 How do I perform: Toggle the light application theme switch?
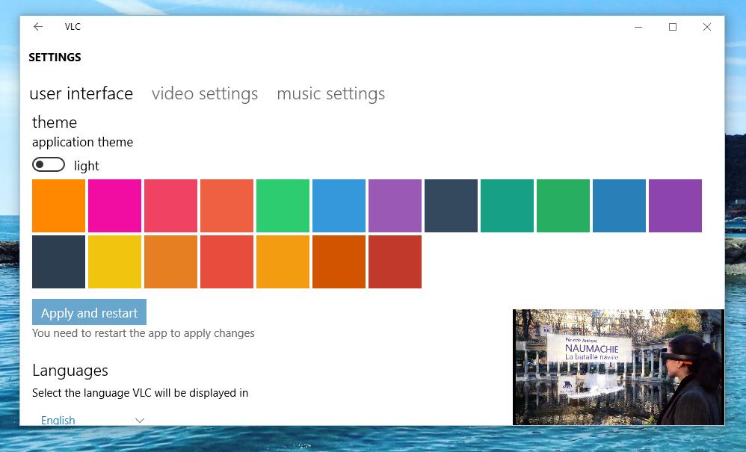point(49,164)
